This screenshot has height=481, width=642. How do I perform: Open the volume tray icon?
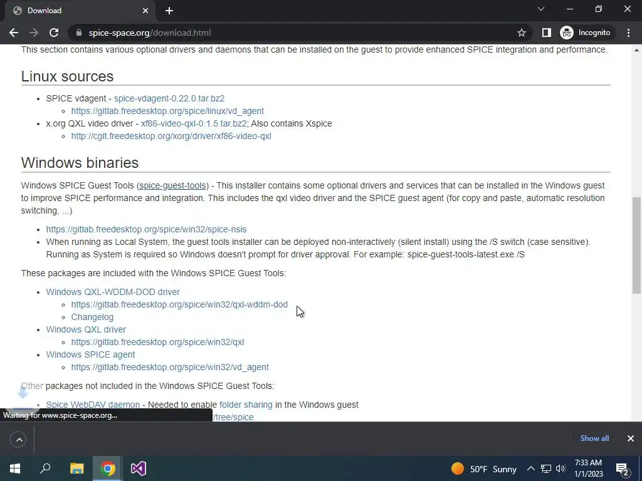pyautogui.click(x=560, y=469)
